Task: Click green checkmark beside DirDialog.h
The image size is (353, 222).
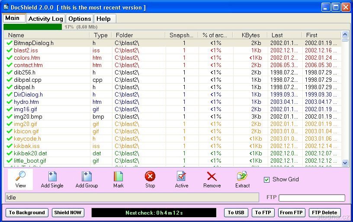Action: [x=9, y=94]
